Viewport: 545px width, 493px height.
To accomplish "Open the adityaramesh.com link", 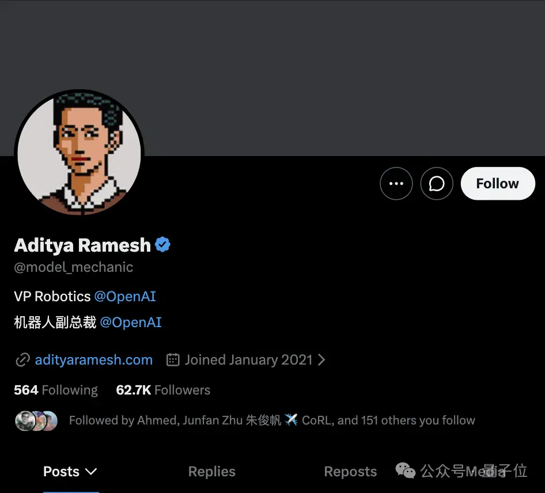I will pyautogui.click(x=94, y=360).
